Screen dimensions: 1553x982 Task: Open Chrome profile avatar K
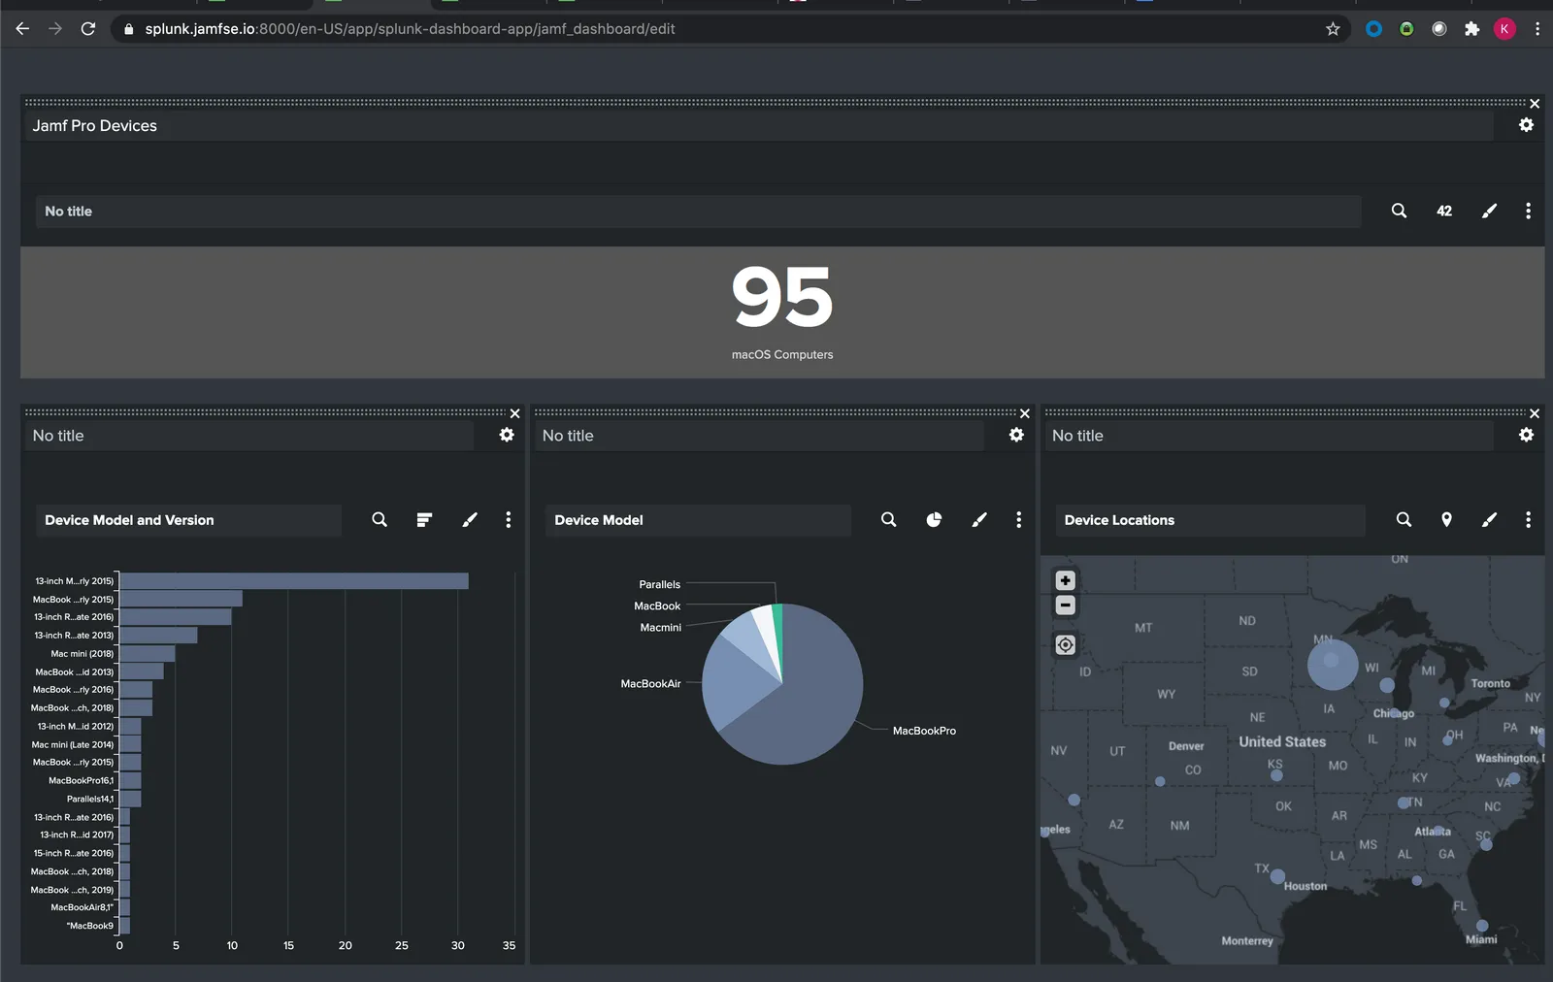pos(1504,29)
